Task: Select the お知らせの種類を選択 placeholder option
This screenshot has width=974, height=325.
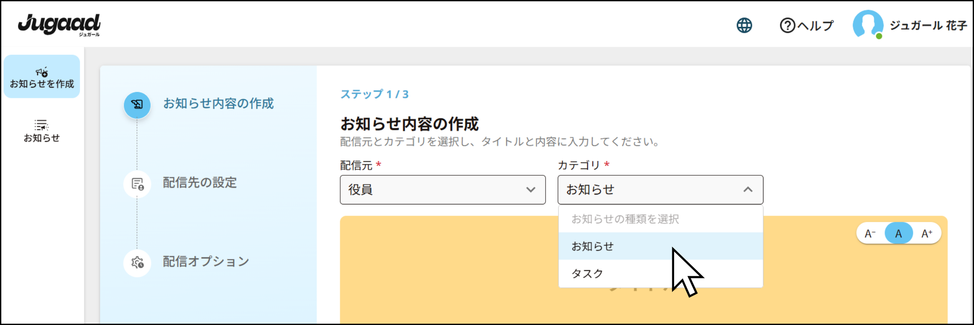Action: 625,219
